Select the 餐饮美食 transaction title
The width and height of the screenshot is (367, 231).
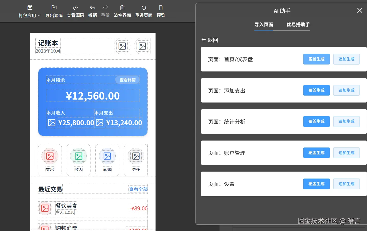click(x=66, y=206)
